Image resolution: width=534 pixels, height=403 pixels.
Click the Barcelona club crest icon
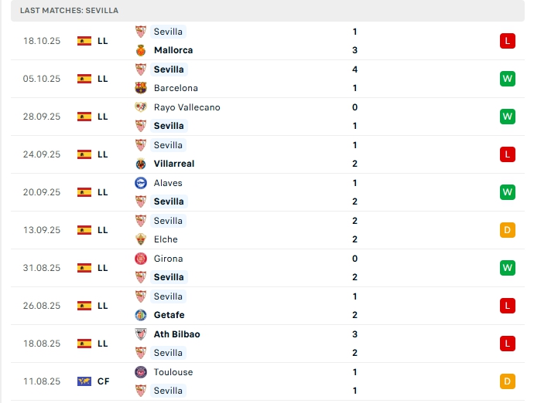point(141,88)
